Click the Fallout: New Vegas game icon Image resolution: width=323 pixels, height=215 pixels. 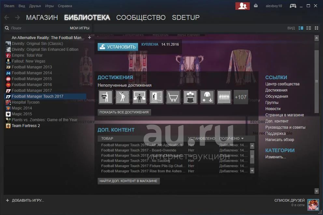click(x=8, y=61)
